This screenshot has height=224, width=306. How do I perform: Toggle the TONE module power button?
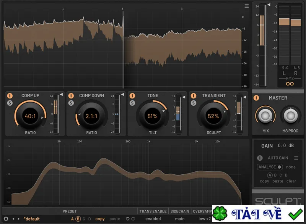[132, 95]
